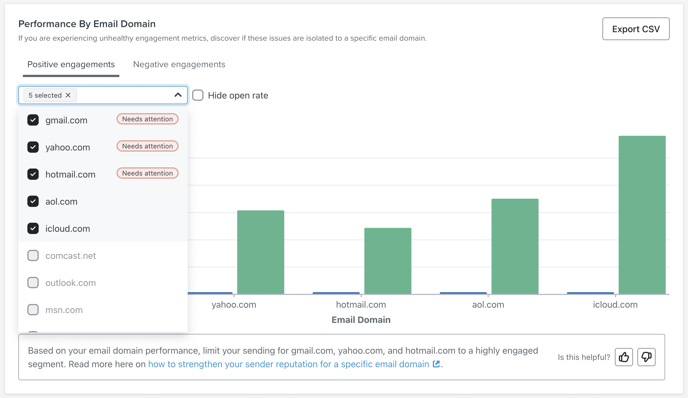688x398 pixels.
Task: Click the gmail.com needs attention badge
Action: [x=147, y=119]
